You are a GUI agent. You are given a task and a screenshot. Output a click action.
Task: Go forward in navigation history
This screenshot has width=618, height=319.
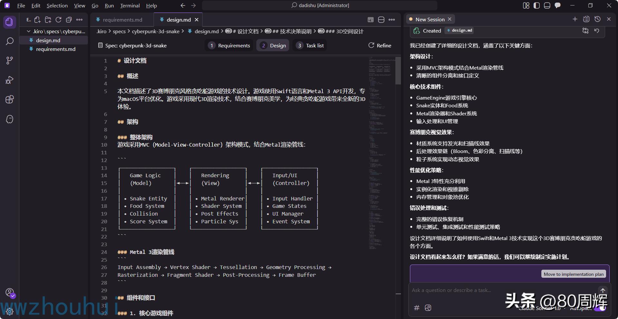(x=193, y=5)
